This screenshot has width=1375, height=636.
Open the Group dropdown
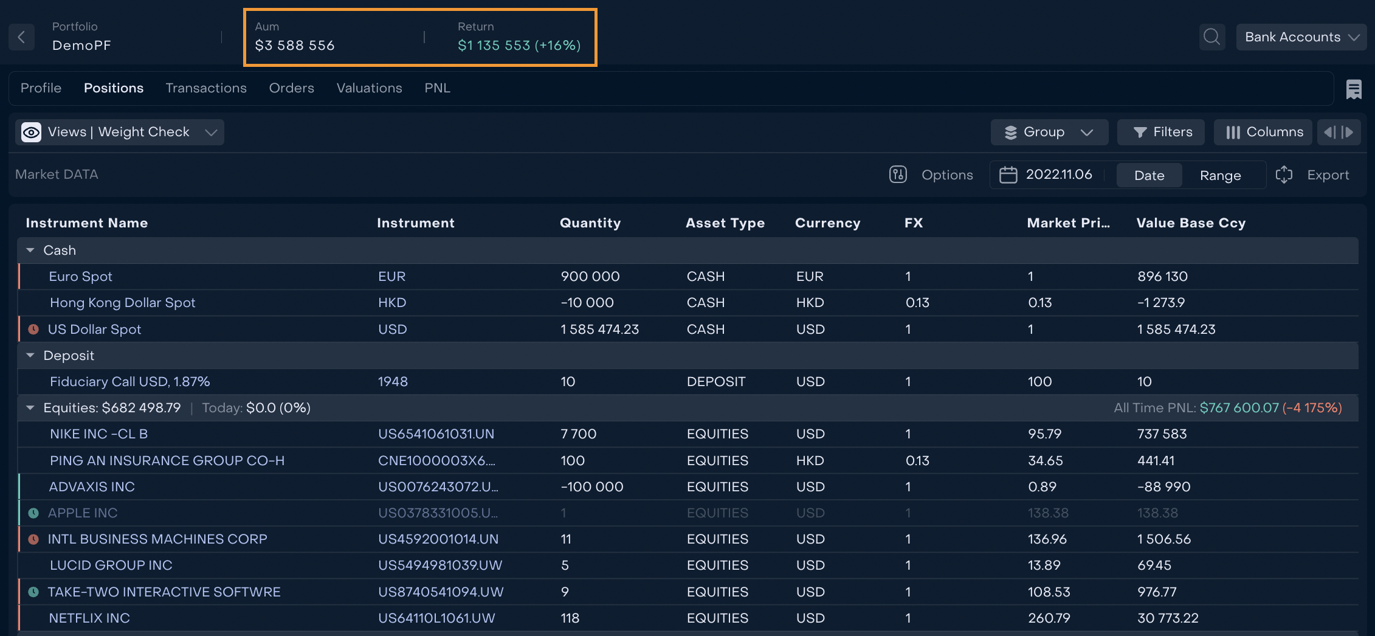[x=1049, y=132]
